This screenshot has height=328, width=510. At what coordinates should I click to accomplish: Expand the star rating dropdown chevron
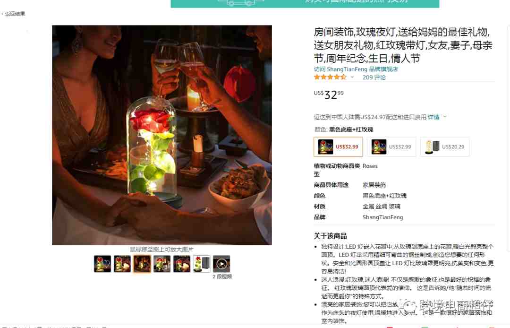point(352,77)
